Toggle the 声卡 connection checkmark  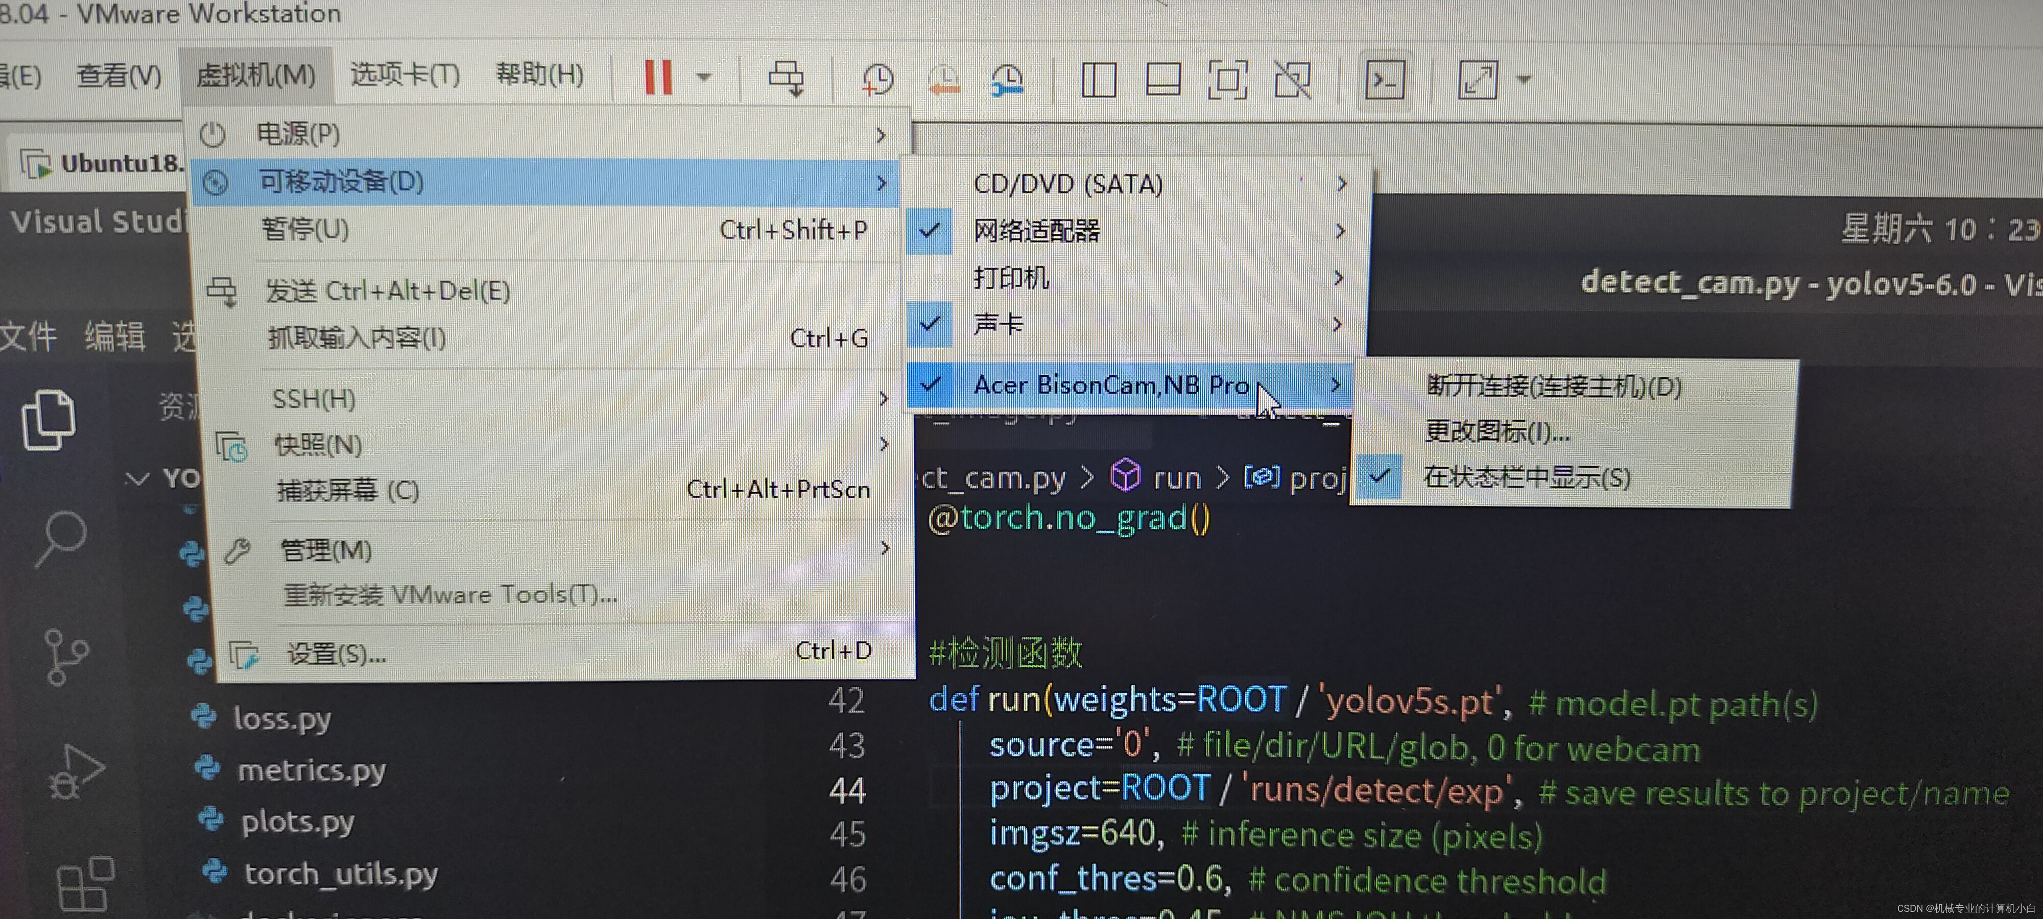pos(930,324)
